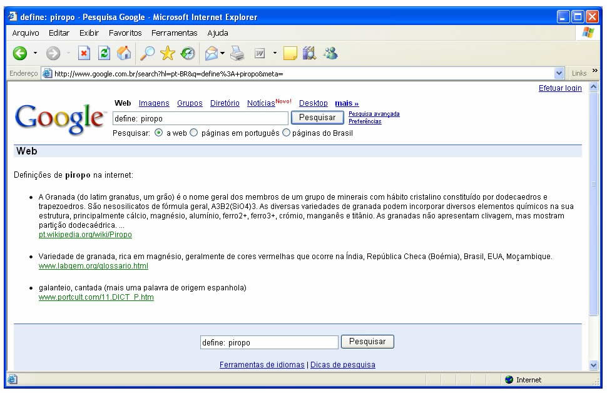Expand the Links toolbar chevron
This screenshot has height=393, width=607.
(595, 71)
